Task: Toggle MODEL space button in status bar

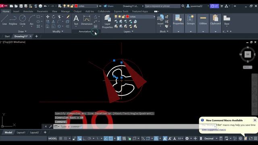Action: (53, 139)
